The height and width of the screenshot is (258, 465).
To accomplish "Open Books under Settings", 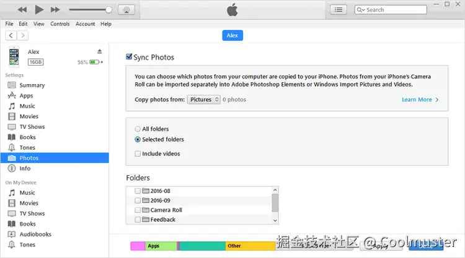I will click(x=55, y=137).
